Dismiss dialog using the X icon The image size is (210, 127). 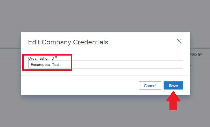click(179, 41)
